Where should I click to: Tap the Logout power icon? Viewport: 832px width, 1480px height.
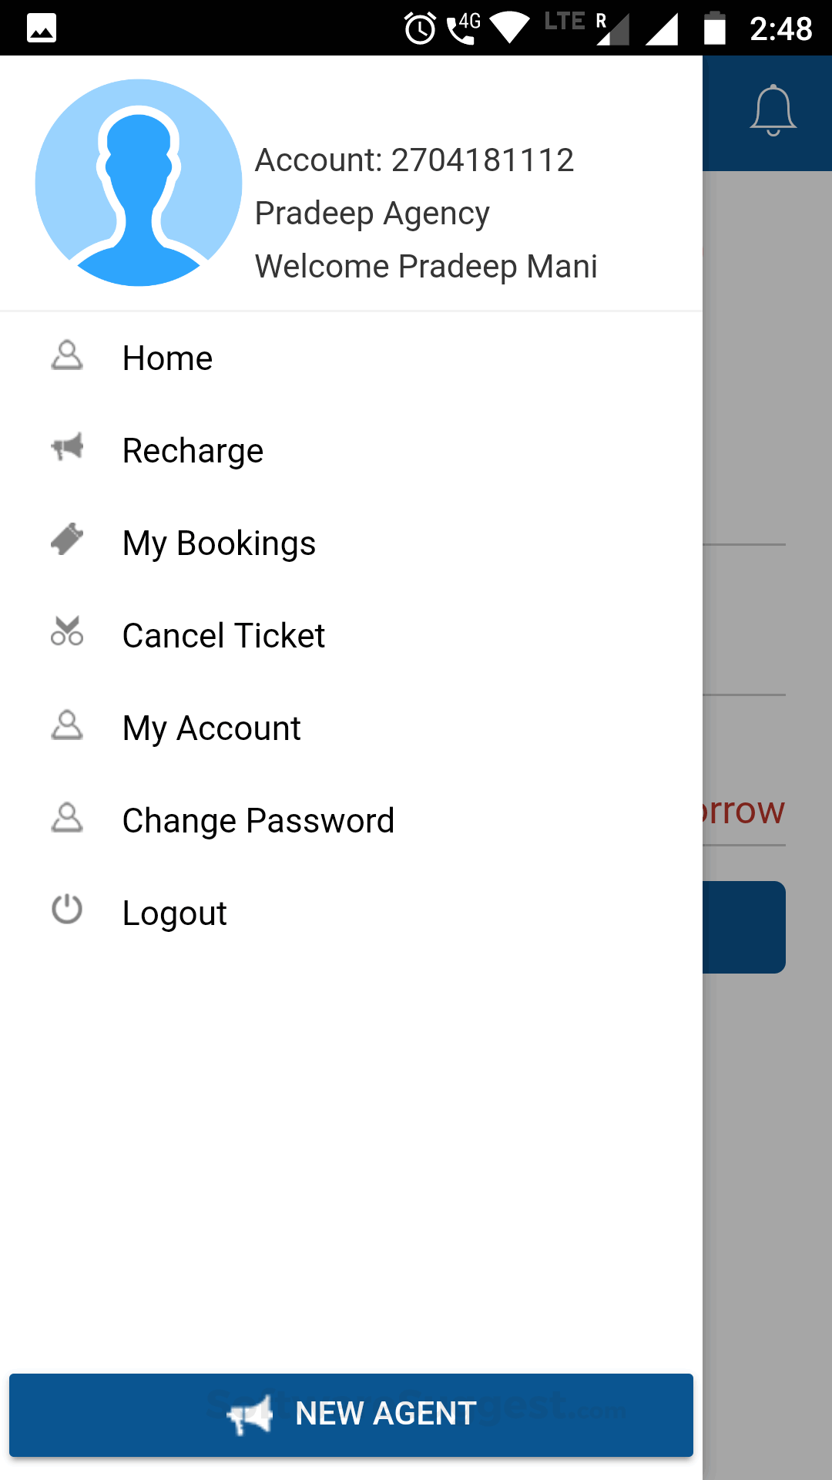pyautogui.click(x=67, y=910)
